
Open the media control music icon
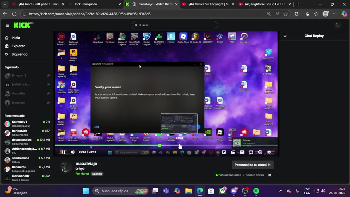coord(307,14)
